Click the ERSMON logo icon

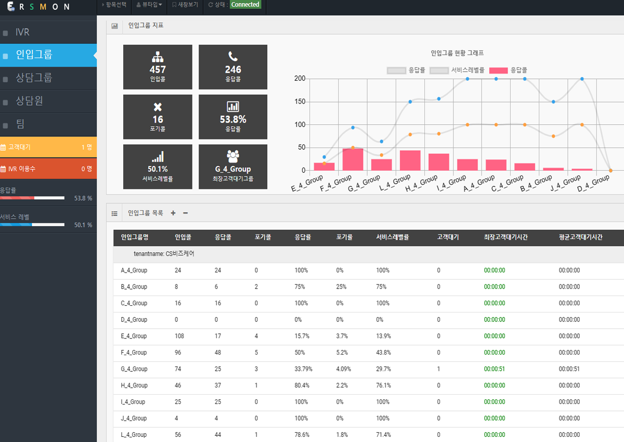10,6
